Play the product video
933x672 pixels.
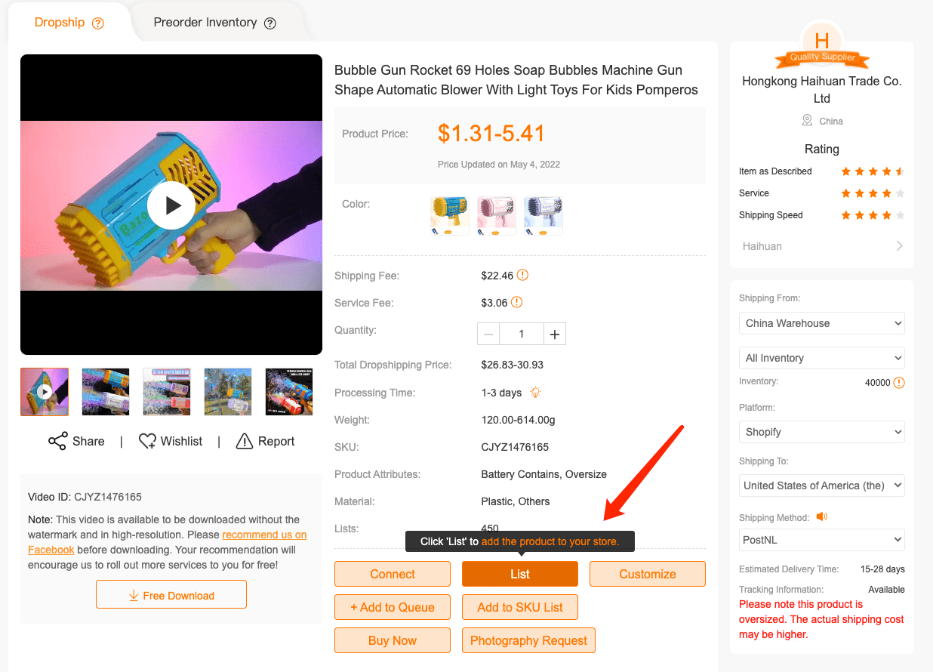click(171, 205)
